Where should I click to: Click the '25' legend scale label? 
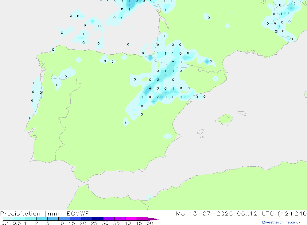94,223
